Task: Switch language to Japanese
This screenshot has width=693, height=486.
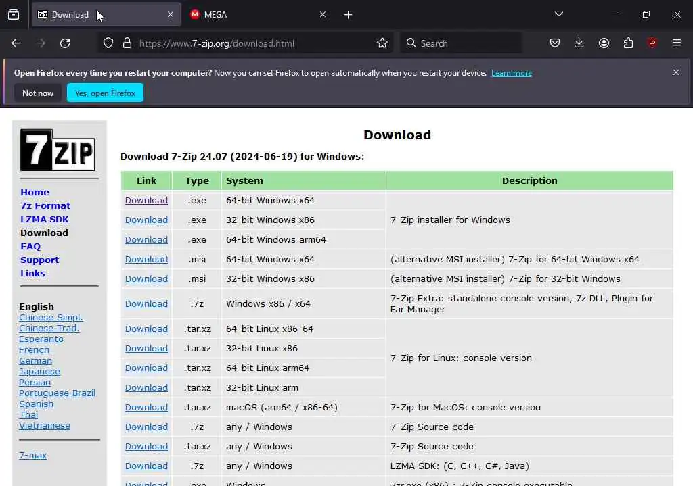Action: click(x=39, y=372)
